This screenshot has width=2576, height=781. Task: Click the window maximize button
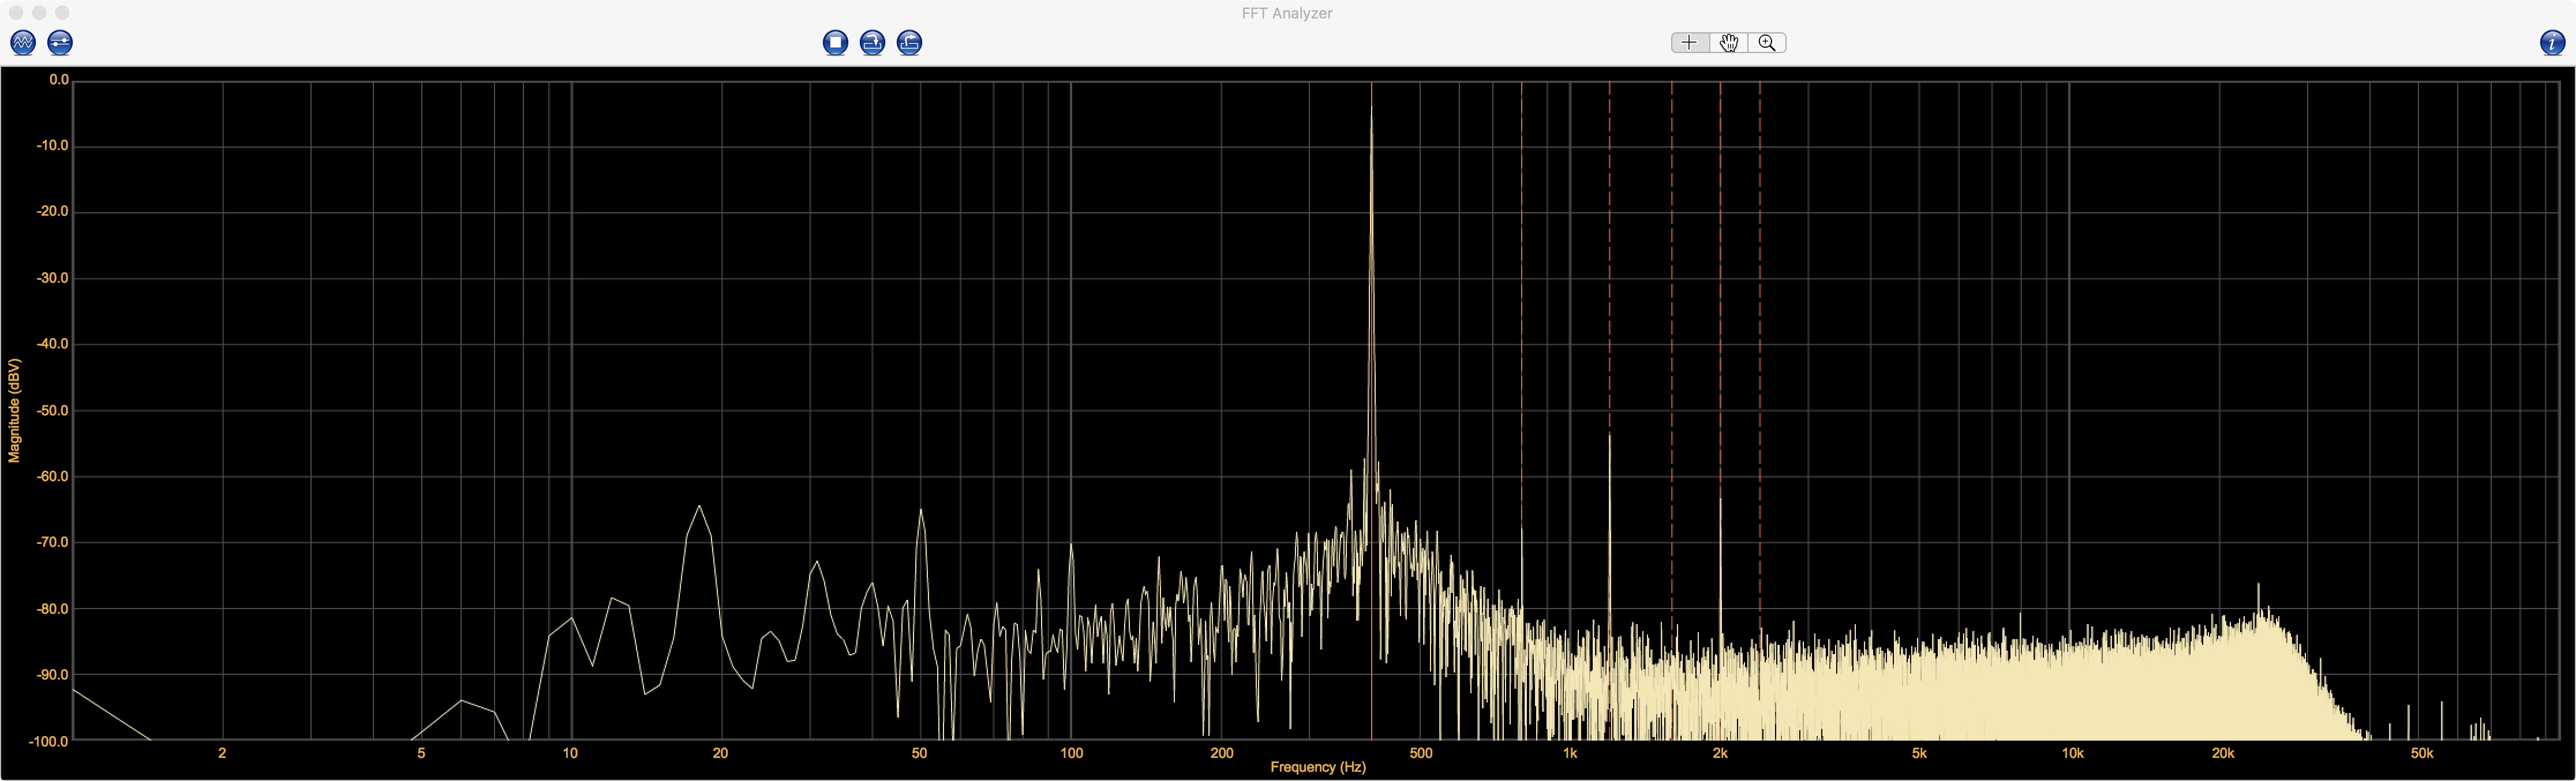pyautogui.click(x=62, y=13)
